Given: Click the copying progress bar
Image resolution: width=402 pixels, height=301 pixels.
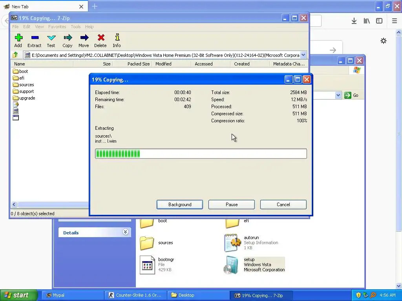Looking at the screenshot, I should coord(201,154).
